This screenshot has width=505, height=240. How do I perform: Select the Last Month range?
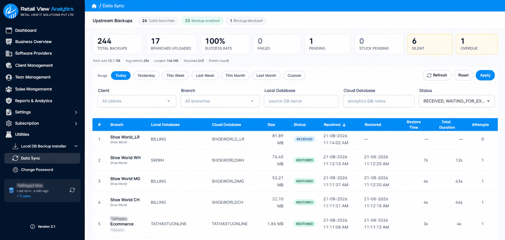pyautogui.click(x=266, y=75)
